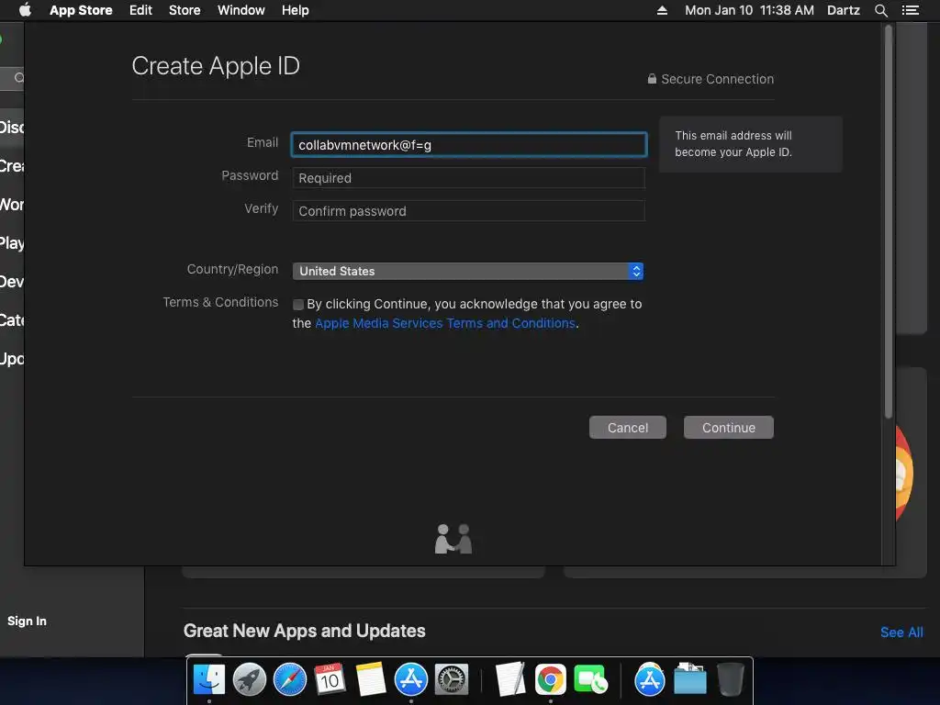
Task: Click the Great New Apps and Updates heading
Action: click(305, 631)
